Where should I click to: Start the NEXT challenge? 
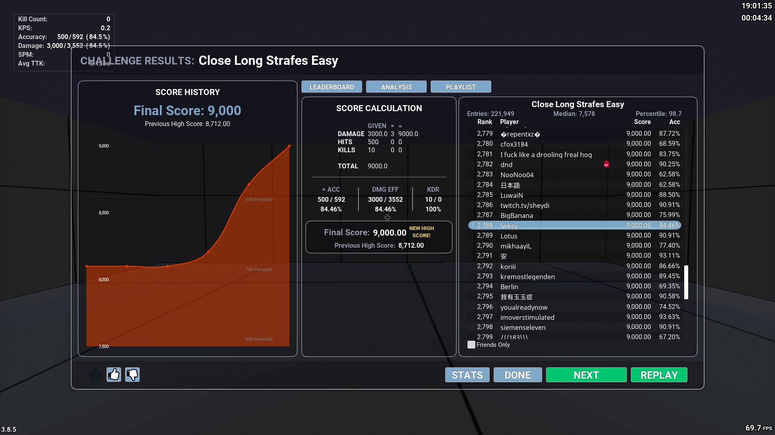click(586, 375)
